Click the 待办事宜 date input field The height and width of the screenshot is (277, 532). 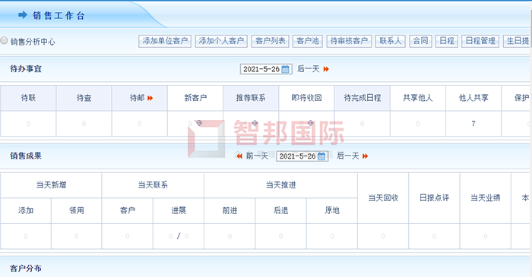coord(266,69)
